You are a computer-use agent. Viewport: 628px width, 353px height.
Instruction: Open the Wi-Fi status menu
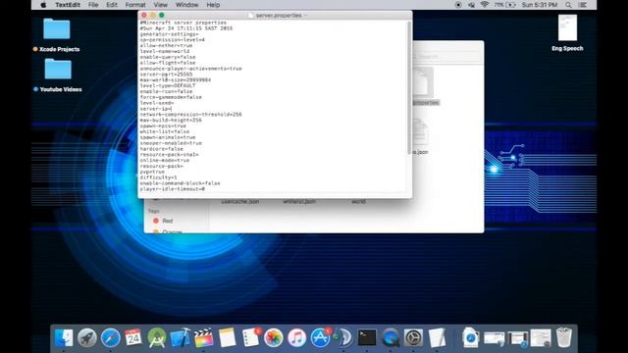pos(484,5)
